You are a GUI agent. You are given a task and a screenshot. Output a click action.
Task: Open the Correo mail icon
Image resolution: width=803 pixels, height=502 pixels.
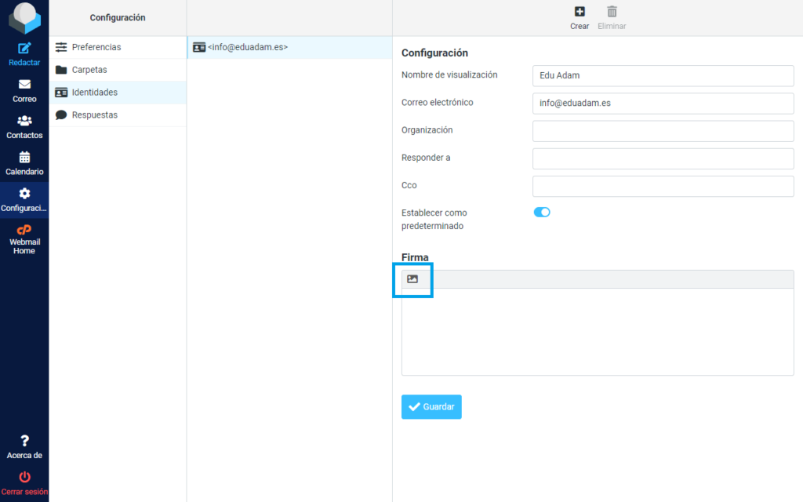click(x=24, y=85)
